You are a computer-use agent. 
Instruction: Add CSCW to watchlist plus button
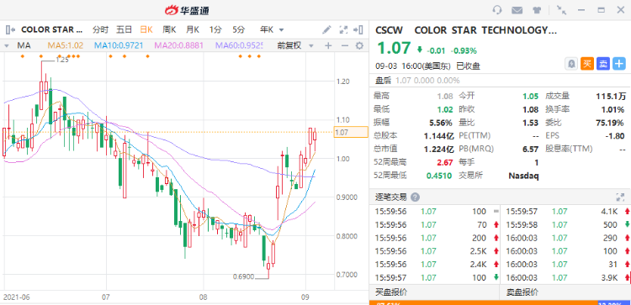point(619,64)
